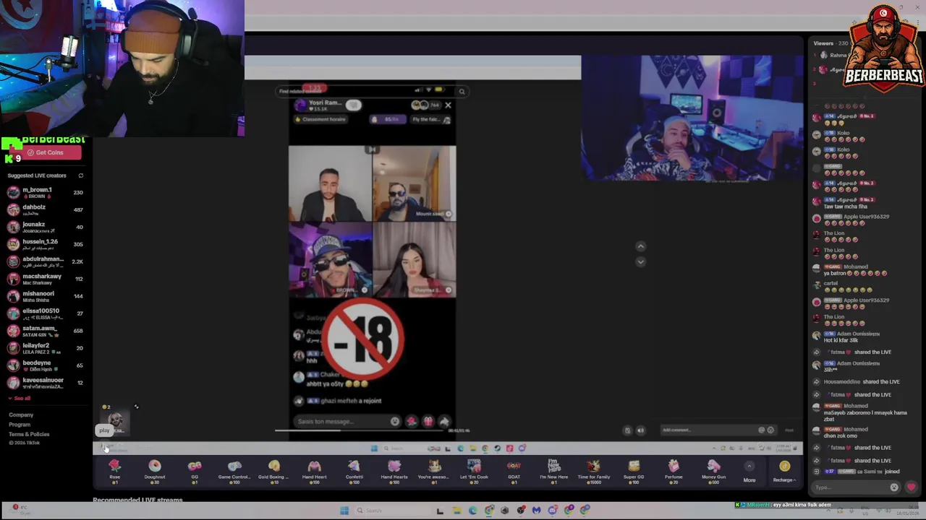Send the Super GG gift

[x=634, y=471]
